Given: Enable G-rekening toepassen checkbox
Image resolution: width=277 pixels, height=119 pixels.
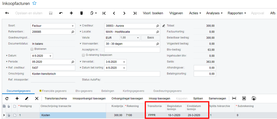Looking at the screenshot, I should 83,55.
